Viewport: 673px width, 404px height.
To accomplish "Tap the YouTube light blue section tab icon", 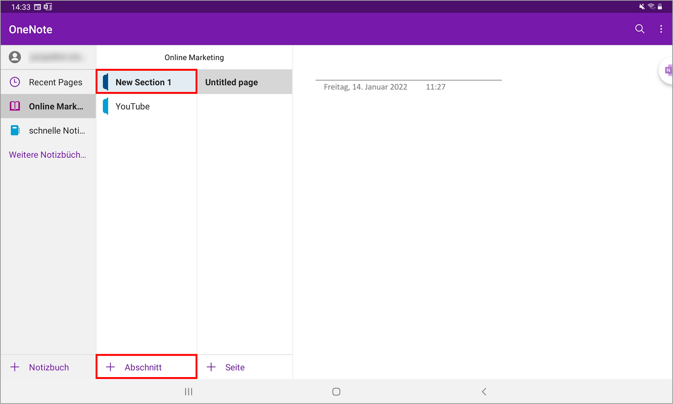I will (x=105, y=106).
